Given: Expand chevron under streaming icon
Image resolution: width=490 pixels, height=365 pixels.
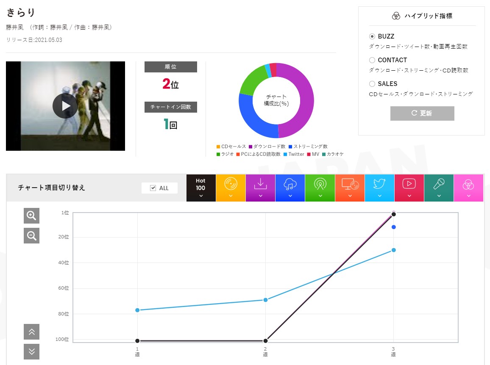Looking at the screenshot, I should pos(290,196).
